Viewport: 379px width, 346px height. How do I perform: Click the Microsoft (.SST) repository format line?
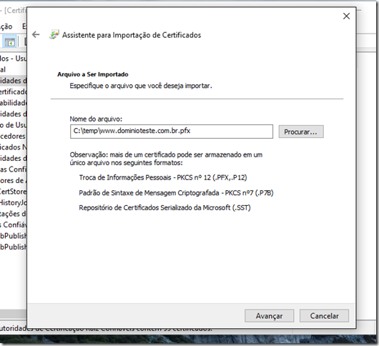(x=164, y=208)
